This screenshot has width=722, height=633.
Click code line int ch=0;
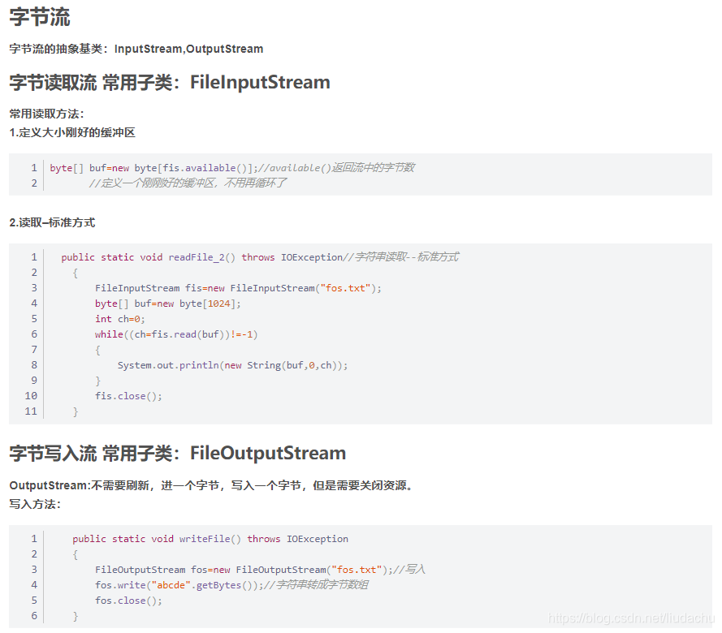(x=119, y=319)
